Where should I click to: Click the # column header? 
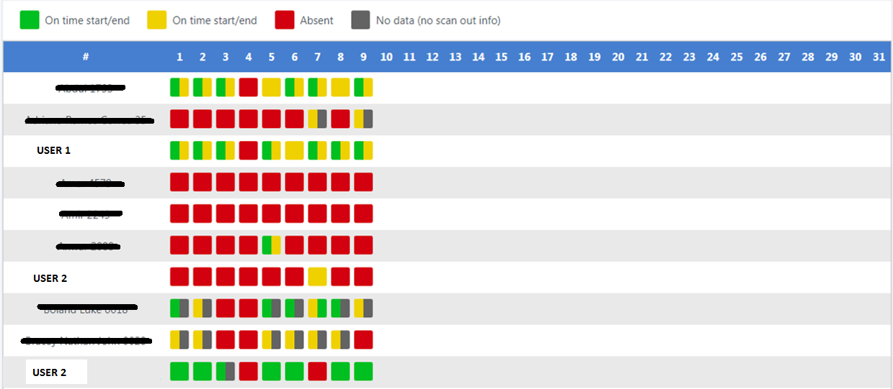pyautogui.click(x=85, y=57)
